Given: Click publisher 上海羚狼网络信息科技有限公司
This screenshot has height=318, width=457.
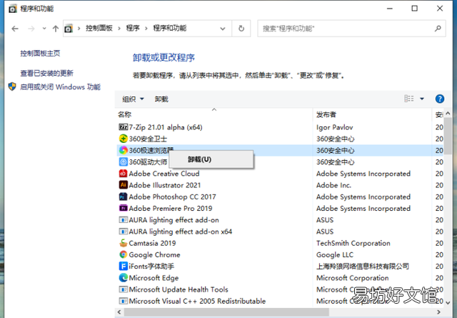Looking at the screenshot, I should (363, 266).
